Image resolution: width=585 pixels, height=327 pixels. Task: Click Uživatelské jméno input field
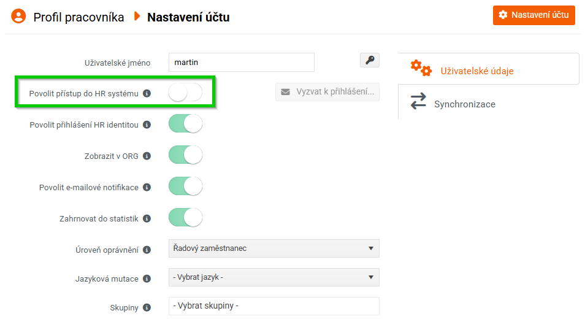(241, 62)
